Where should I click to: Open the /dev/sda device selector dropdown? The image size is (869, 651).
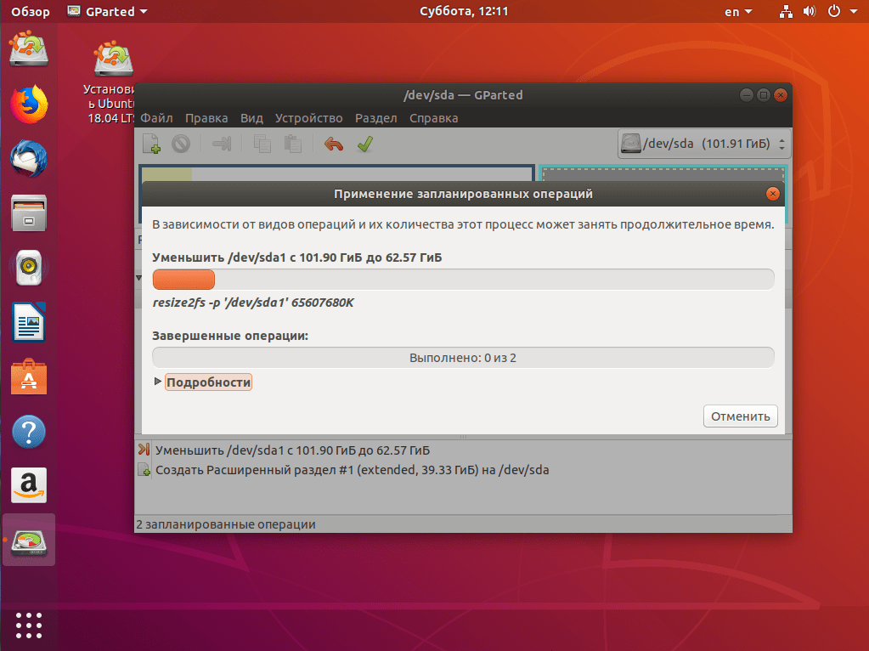pos(704,144)
